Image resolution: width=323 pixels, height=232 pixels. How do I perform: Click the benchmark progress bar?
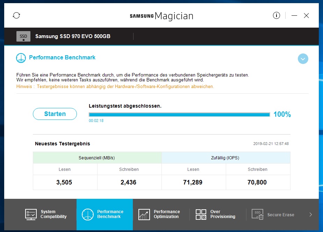(179, 115)
